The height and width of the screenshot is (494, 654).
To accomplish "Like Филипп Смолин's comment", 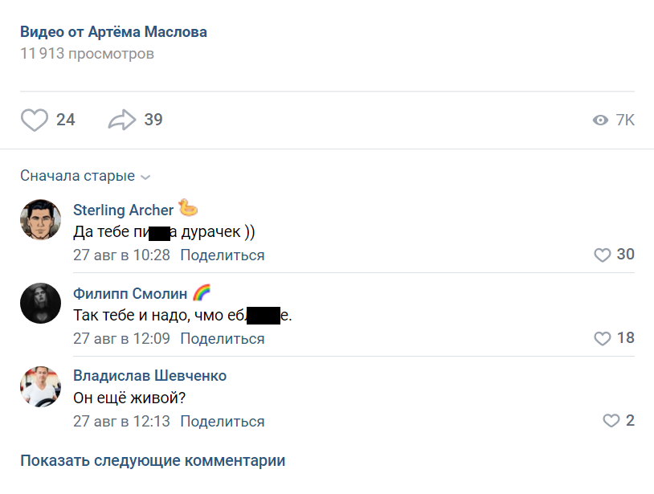I will (603, 338).
